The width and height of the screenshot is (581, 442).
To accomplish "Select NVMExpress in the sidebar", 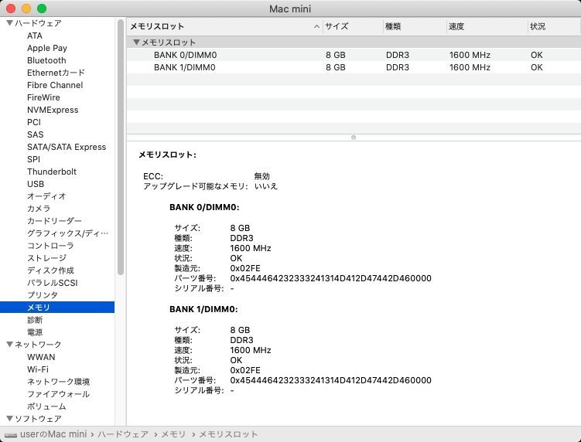I will 53,110.
